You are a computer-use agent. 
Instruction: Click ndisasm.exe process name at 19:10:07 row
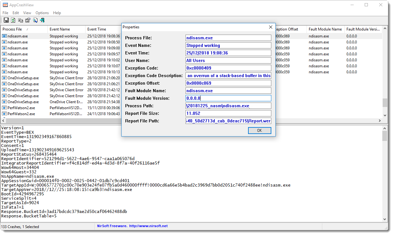tap(18, 66)
